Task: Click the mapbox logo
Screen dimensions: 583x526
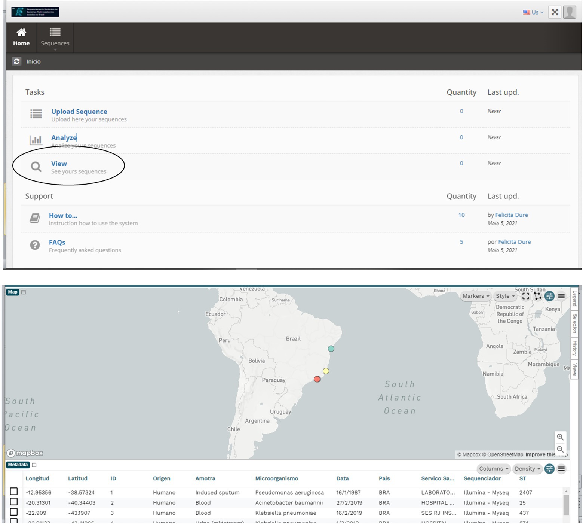Action: tap(25, 453)
